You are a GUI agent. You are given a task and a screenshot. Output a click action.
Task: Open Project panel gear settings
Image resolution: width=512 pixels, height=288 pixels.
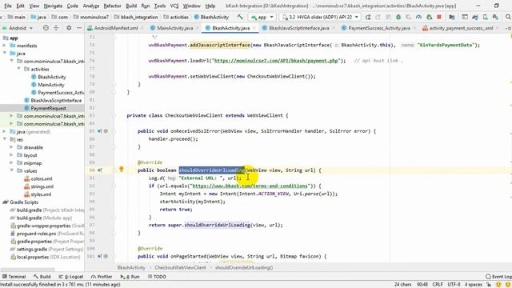tap(69, 28)
